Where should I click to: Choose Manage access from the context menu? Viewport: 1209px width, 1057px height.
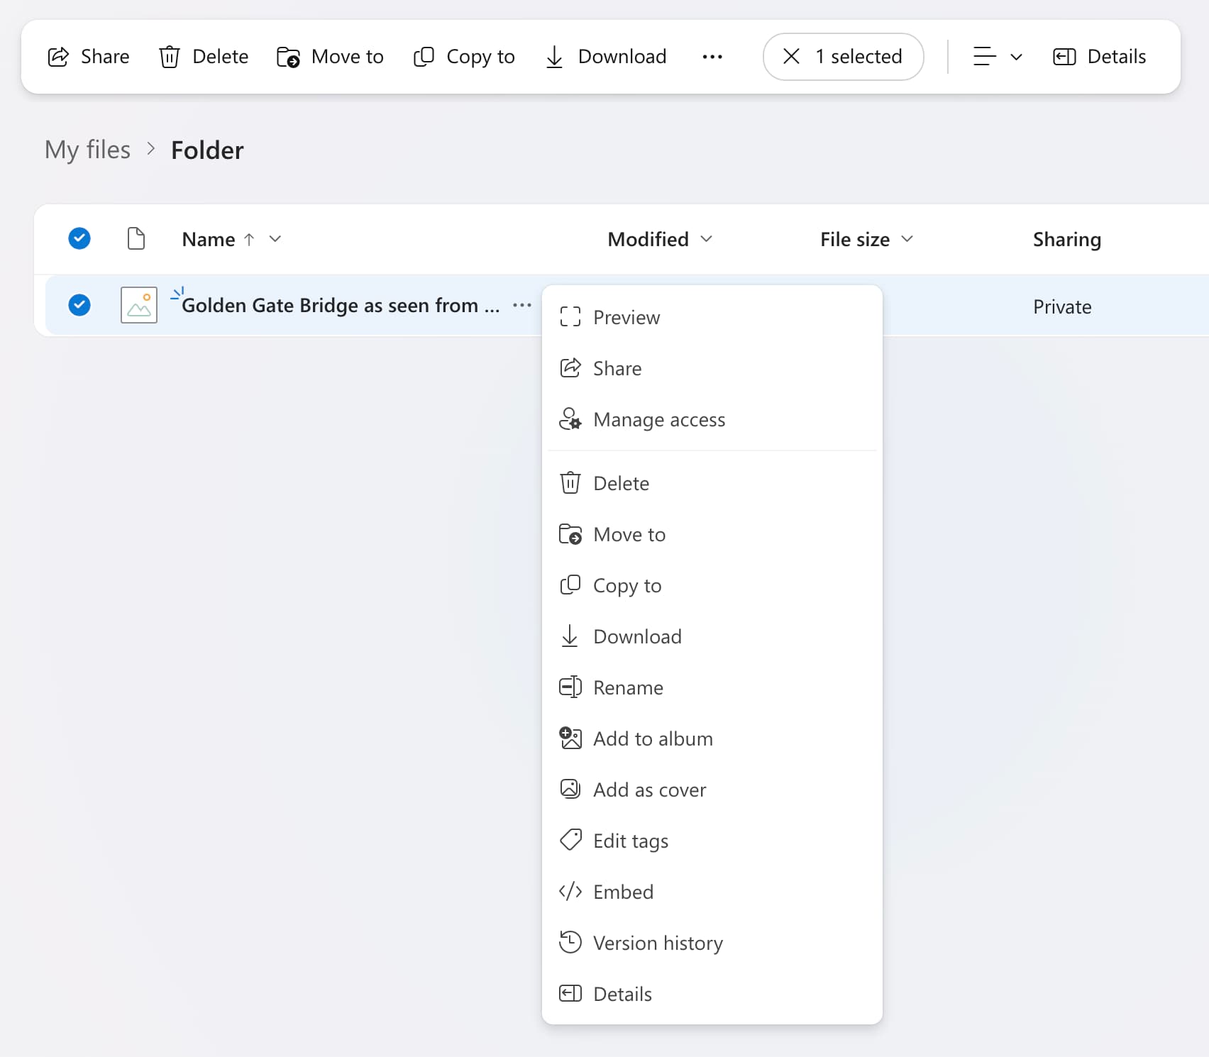(658, 419)
